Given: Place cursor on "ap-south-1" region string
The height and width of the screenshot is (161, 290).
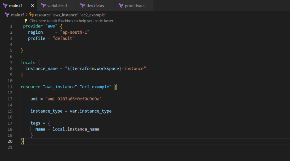Looking at the screenshot, I should coord(74,32).
